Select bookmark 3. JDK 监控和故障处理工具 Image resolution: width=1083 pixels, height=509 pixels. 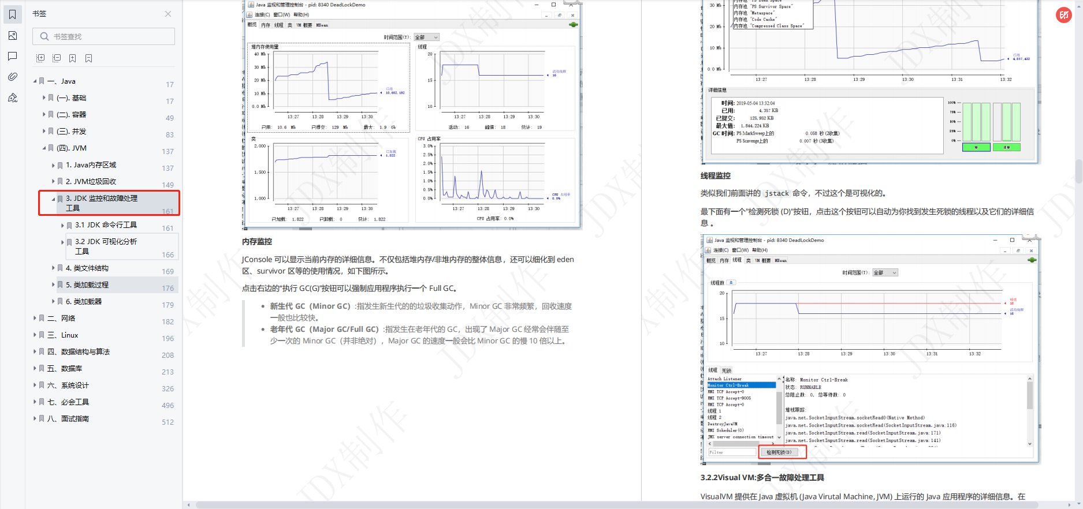pyautogui.click(x=102, y=203)
